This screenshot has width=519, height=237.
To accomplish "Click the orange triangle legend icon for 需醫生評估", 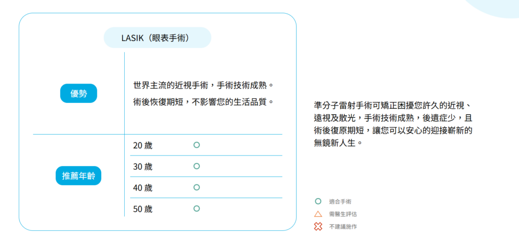I will coord(318,214).
